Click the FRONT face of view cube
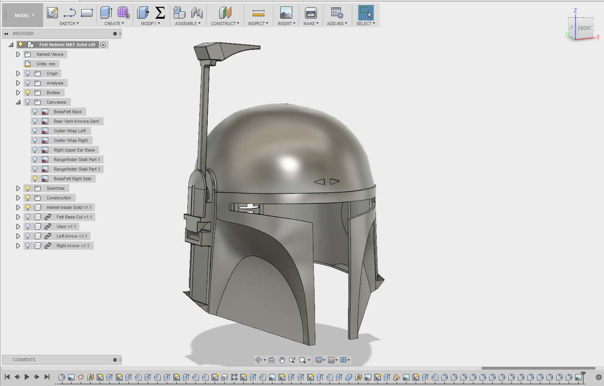The height and width of the screenshot is (386, 604). point(584,28)
